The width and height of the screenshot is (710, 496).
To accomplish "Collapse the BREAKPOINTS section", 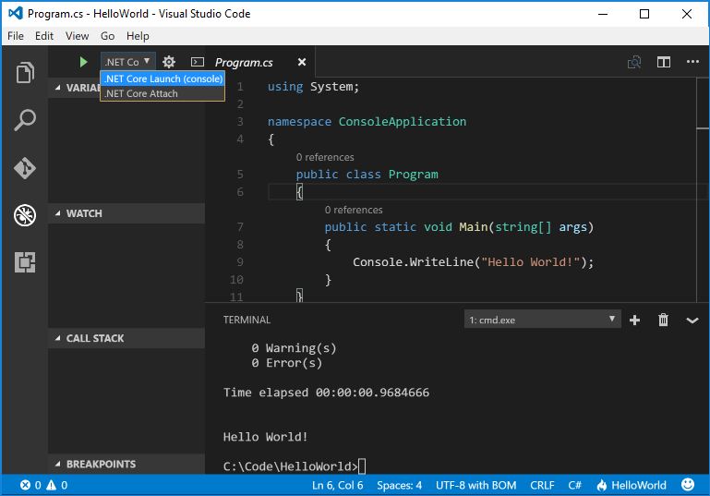I will [x=126, y=464].
